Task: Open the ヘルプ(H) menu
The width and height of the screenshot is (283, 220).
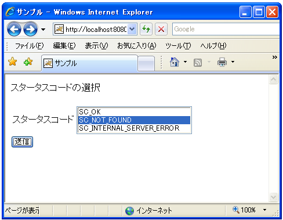Action: [x=213, y=46]
